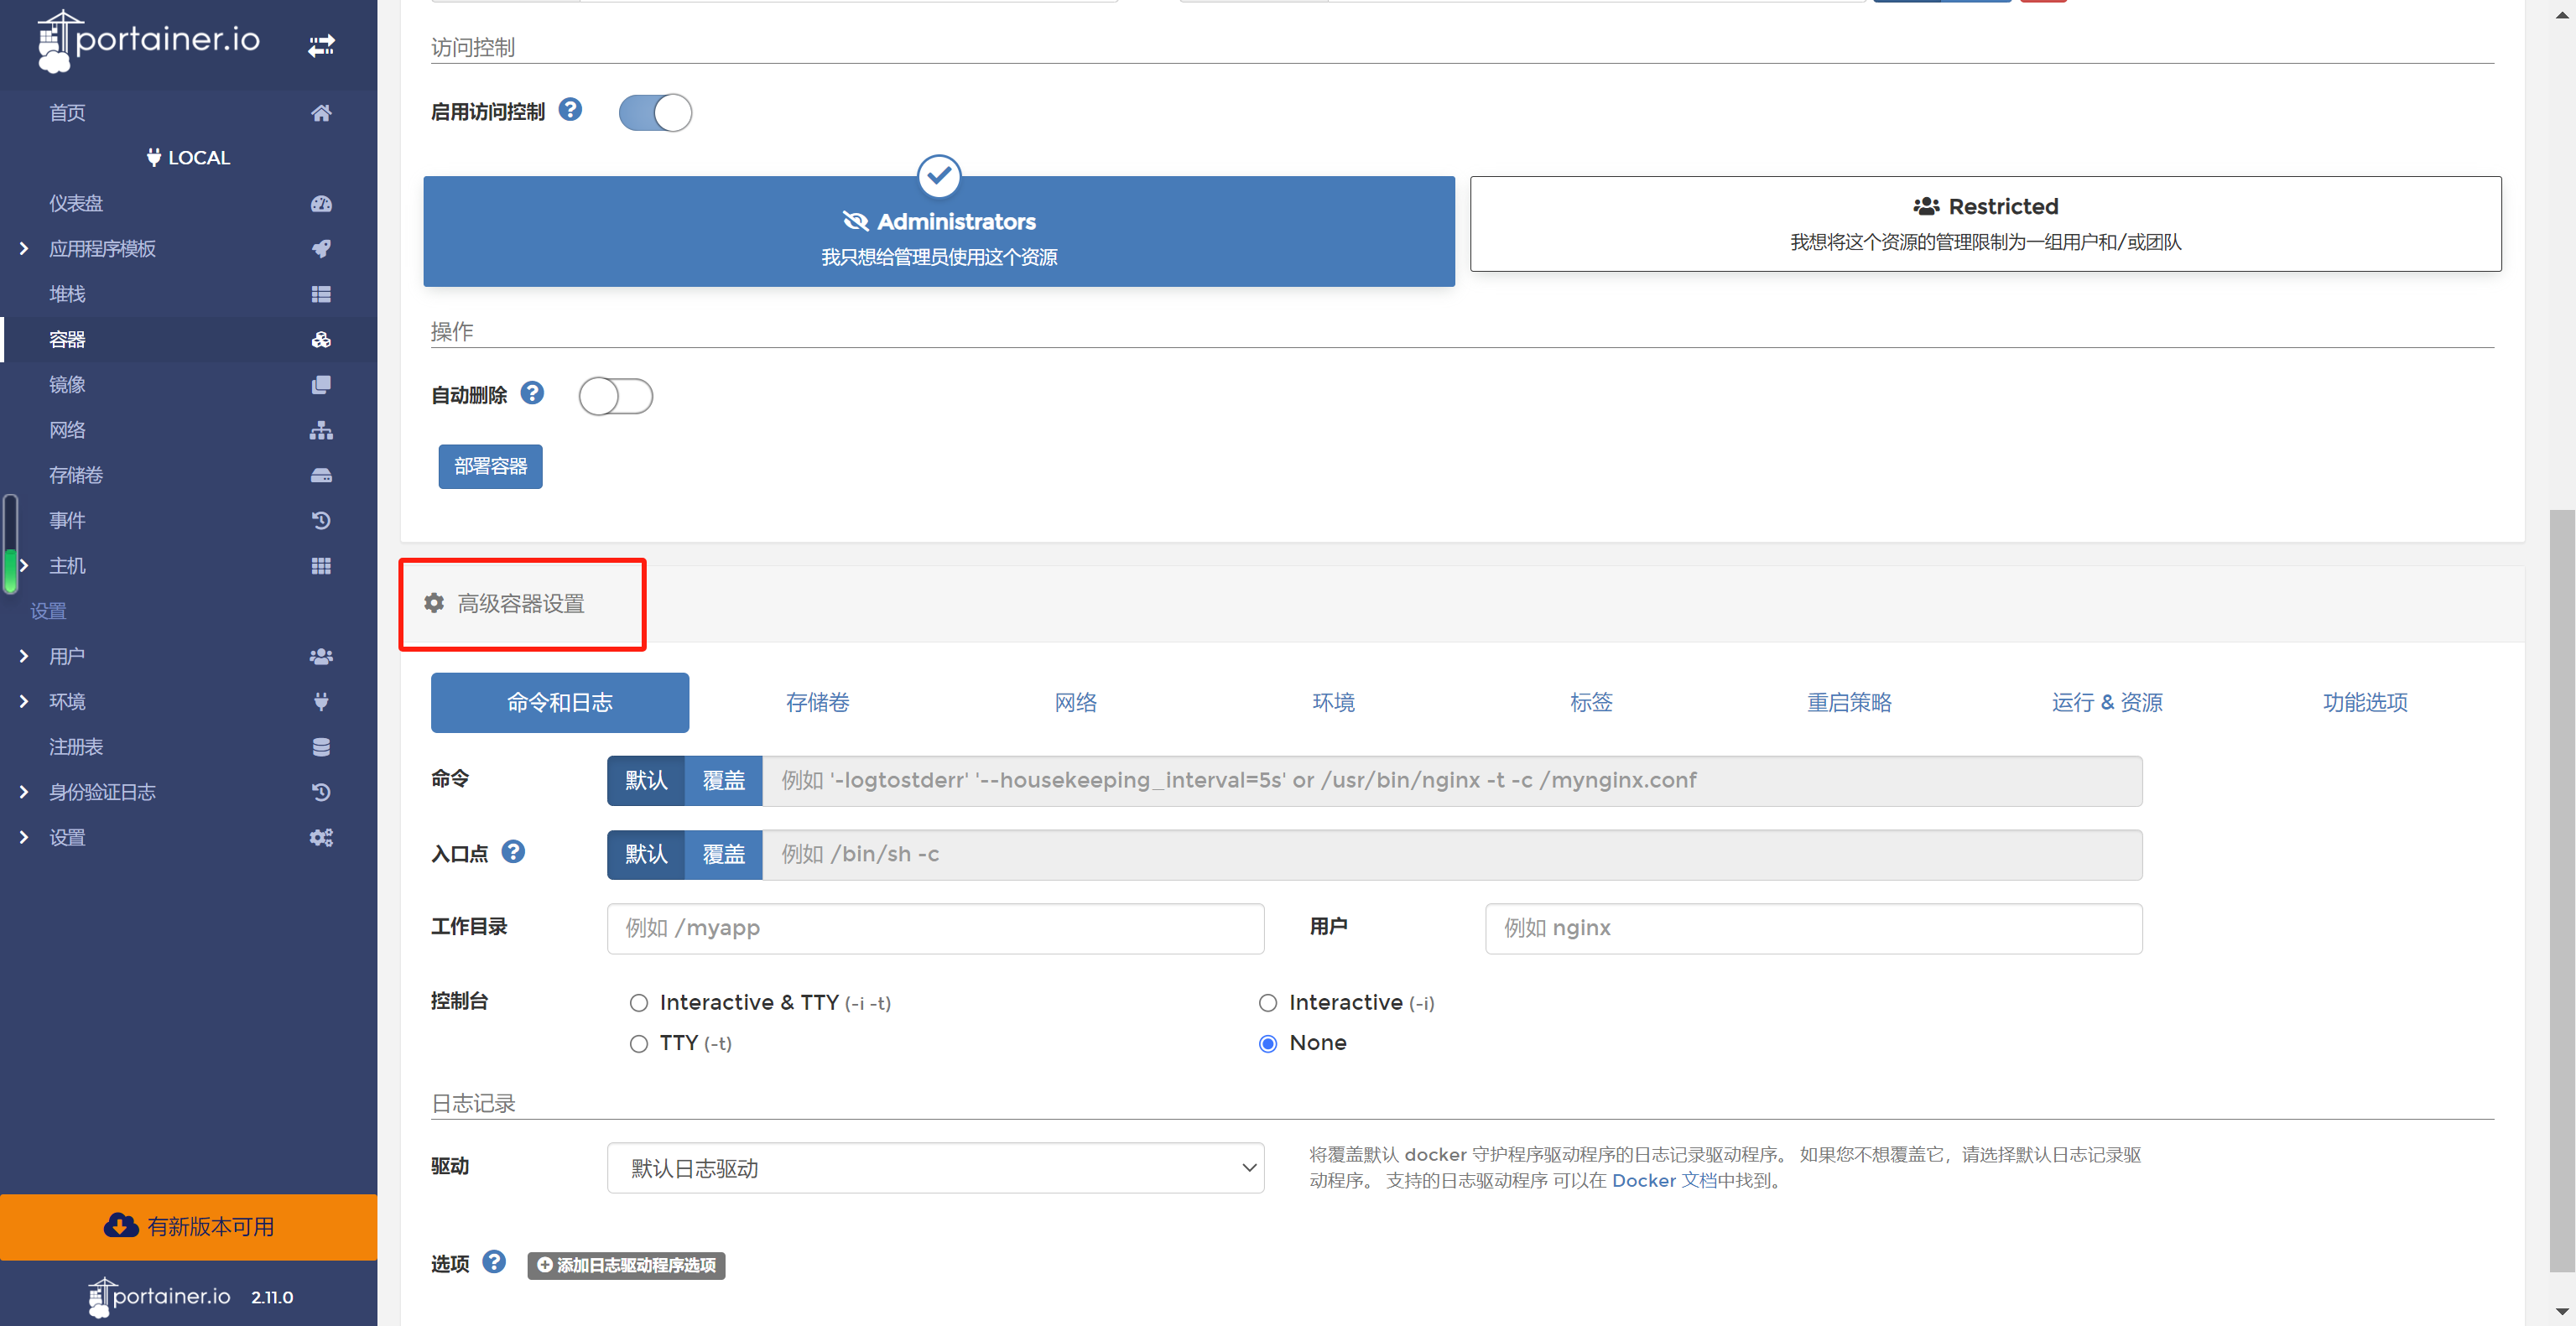Image resolution: width=2576 pixels, height=1326 pixels.
Task: Click the clone icon beside 镜像
Action: click(321, 385)
